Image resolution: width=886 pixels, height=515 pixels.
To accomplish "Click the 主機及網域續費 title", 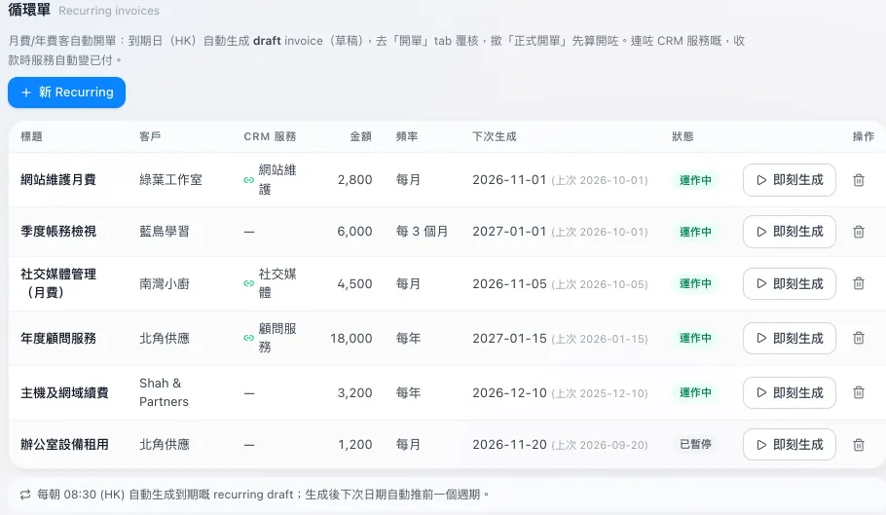I will click(x=64, y=392).
